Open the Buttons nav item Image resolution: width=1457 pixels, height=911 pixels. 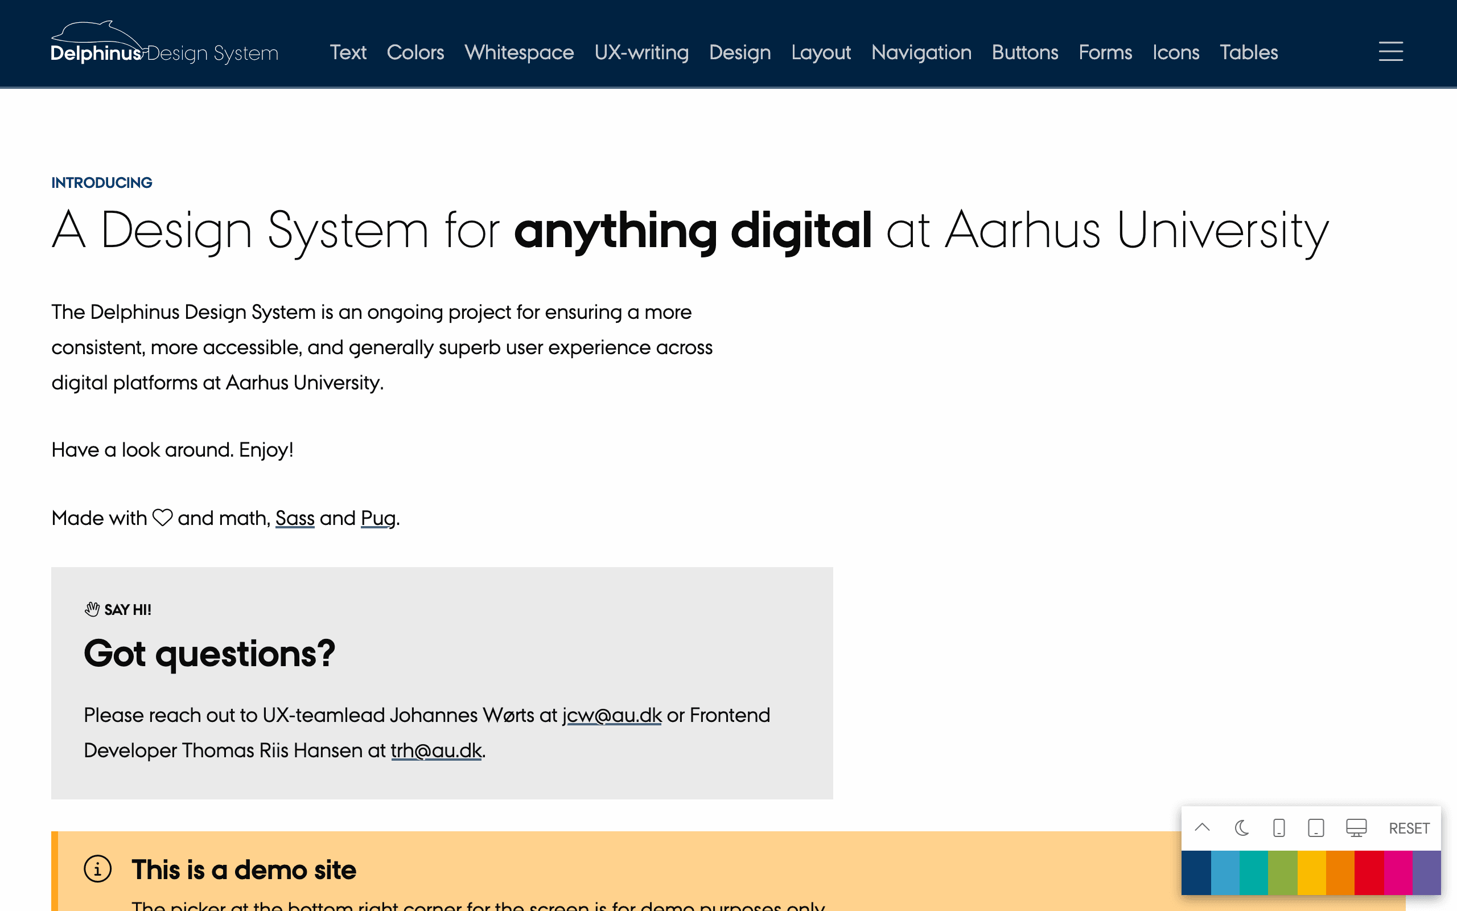coord(1024,52)
